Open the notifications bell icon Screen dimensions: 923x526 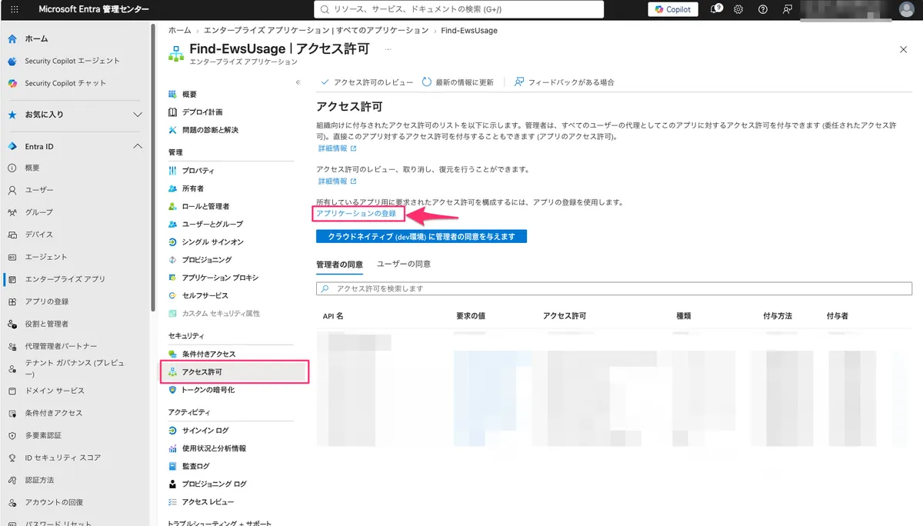716,9
